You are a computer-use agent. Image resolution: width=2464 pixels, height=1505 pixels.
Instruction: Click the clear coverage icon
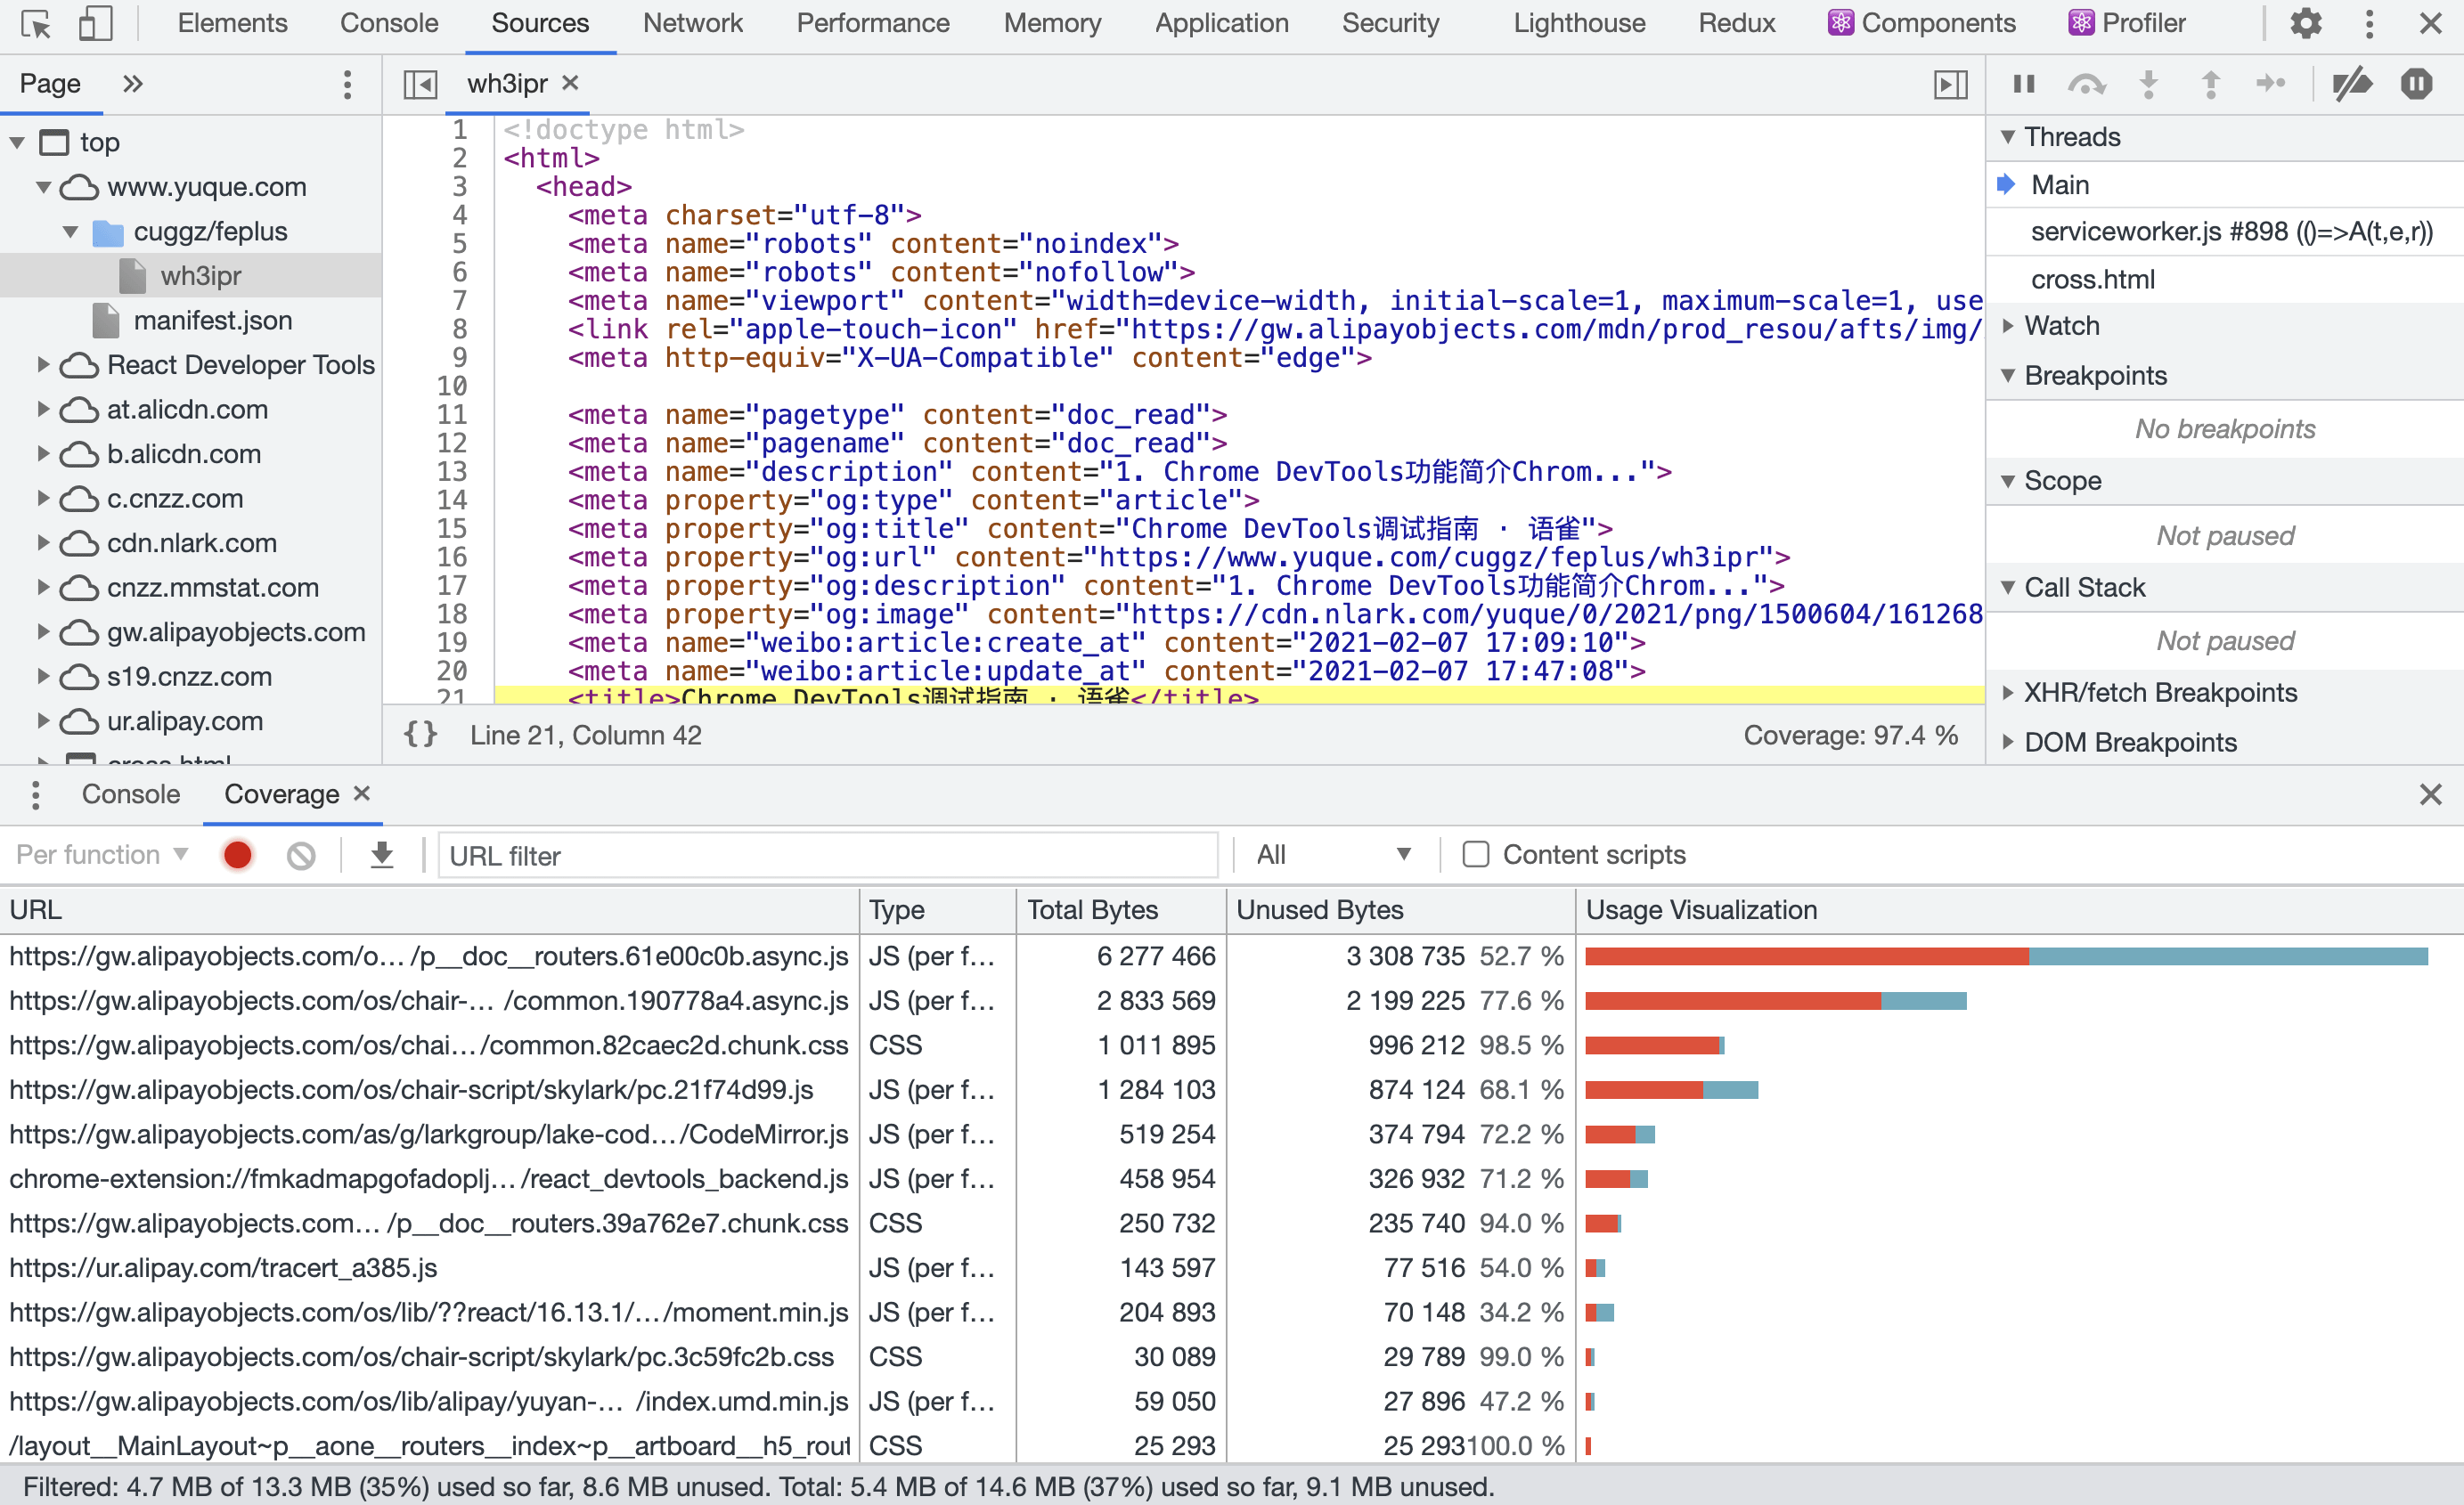pos(301,855)
